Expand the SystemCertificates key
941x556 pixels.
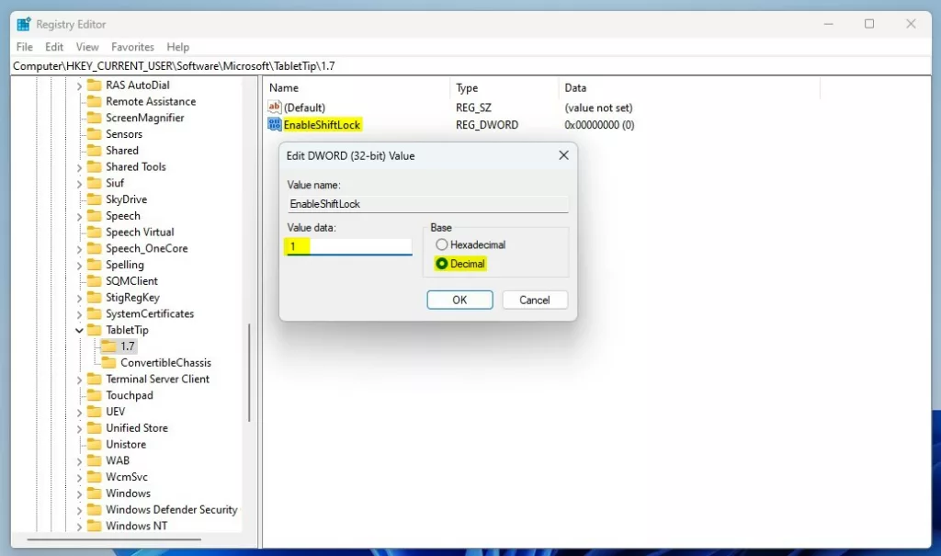click(x=79, y=314)
